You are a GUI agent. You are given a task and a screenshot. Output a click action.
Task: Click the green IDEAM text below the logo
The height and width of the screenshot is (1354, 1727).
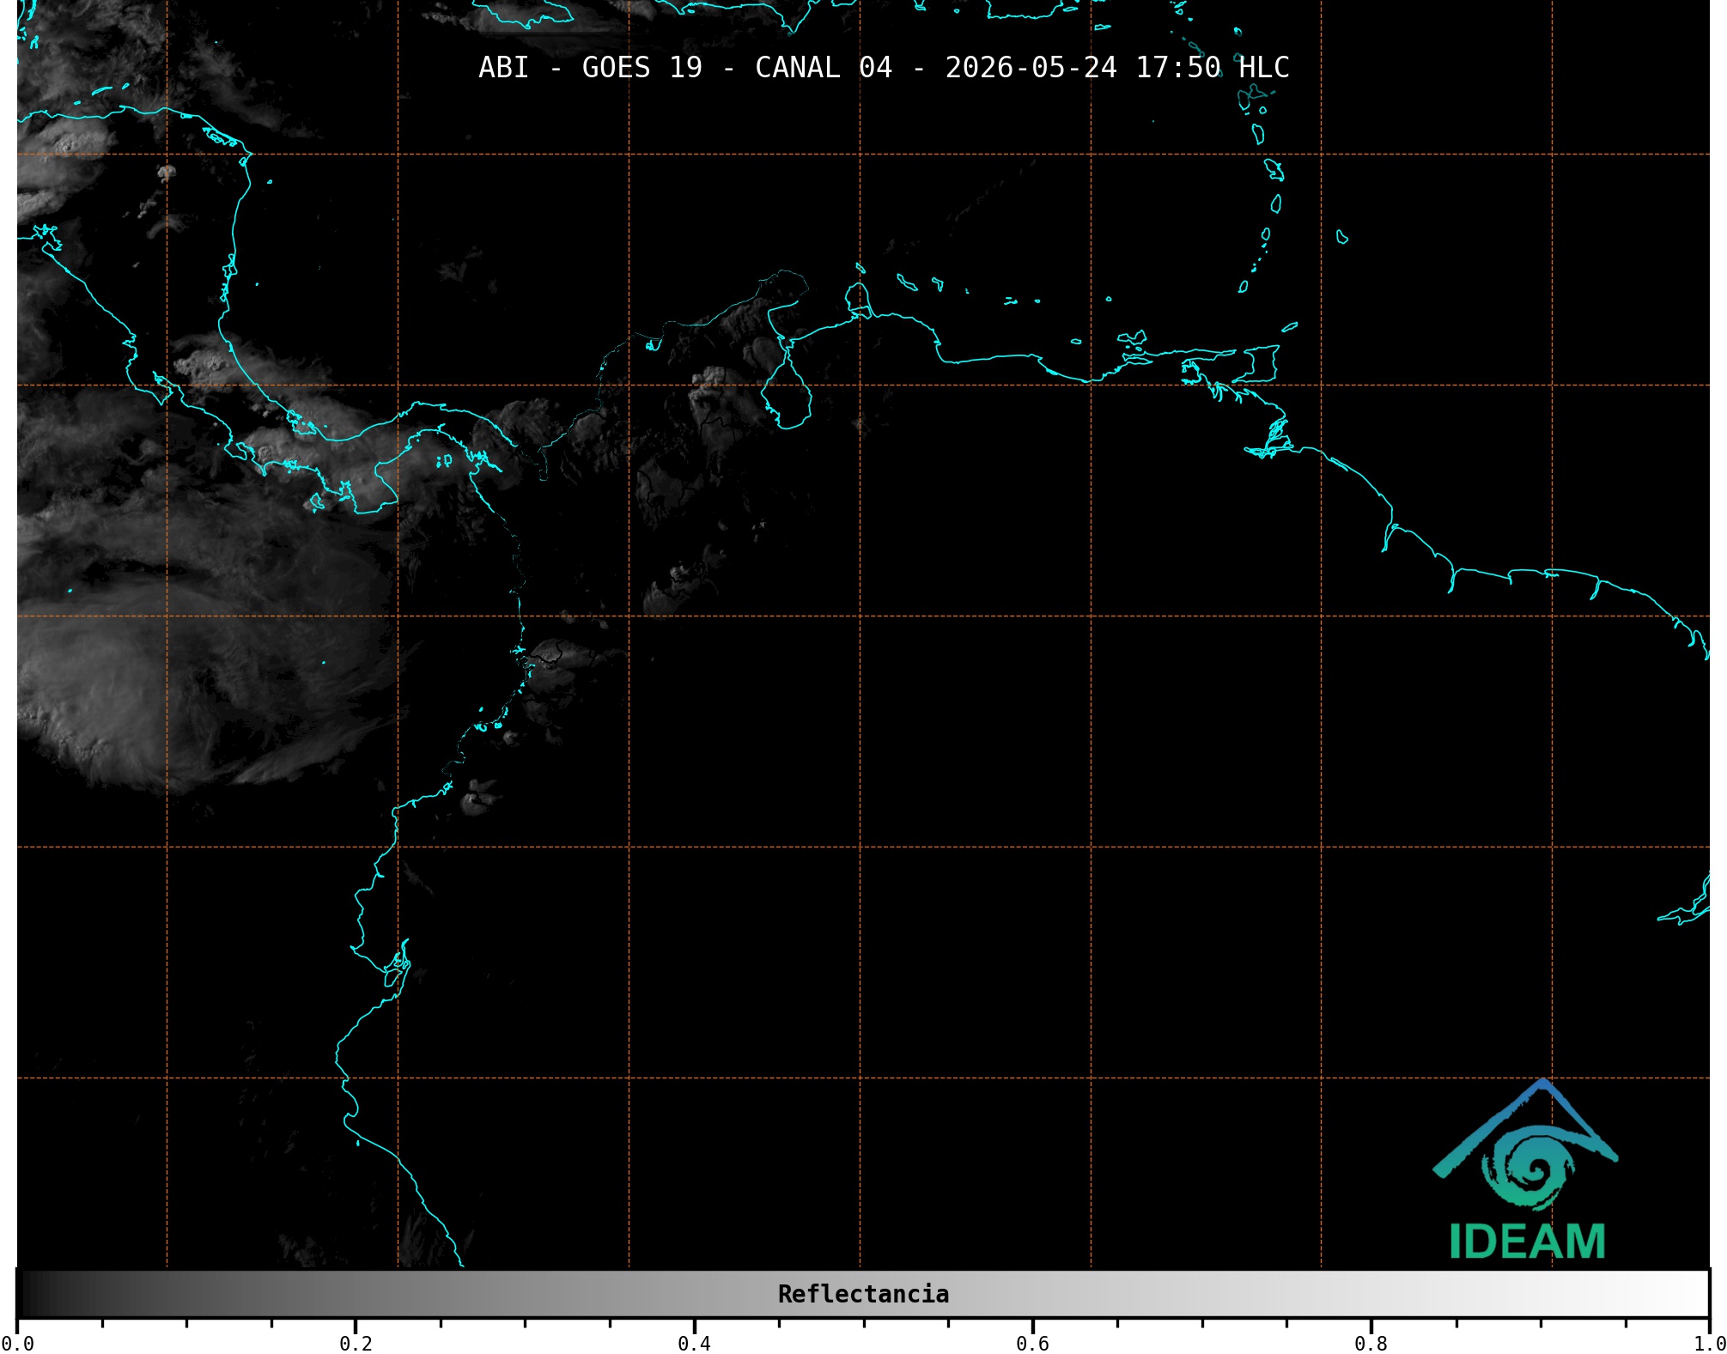[1528, 1242]
